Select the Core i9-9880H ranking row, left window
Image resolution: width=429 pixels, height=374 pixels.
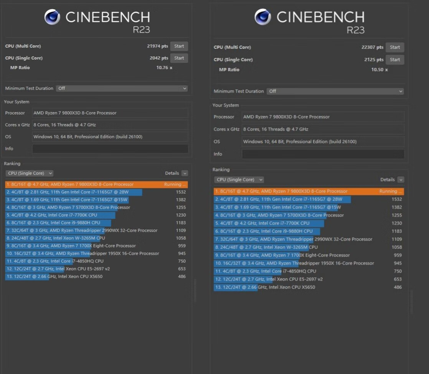[96, 223]
